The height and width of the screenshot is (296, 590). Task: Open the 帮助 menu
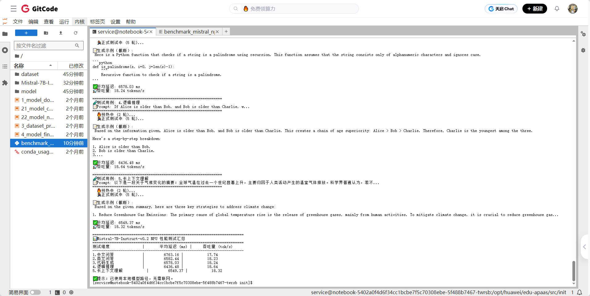pyautogui.click(x=131, y=22)
